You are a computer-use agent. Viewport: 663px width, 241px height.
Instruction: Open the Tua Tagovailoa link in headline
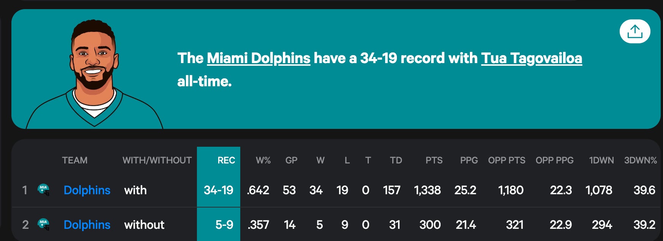(531, 58)
